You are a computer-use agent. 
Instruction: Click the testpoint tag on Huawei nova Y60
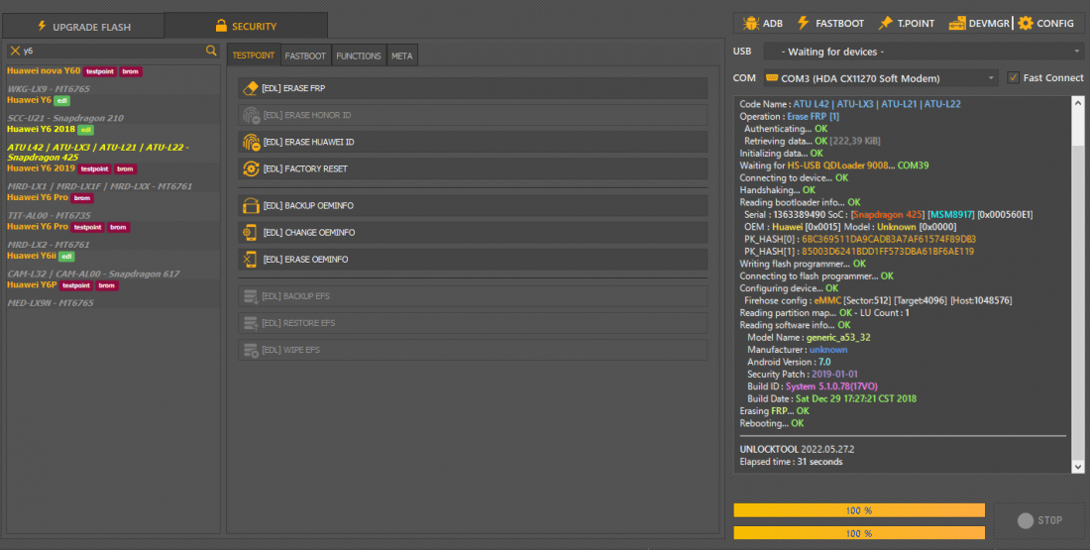(100, 71)
